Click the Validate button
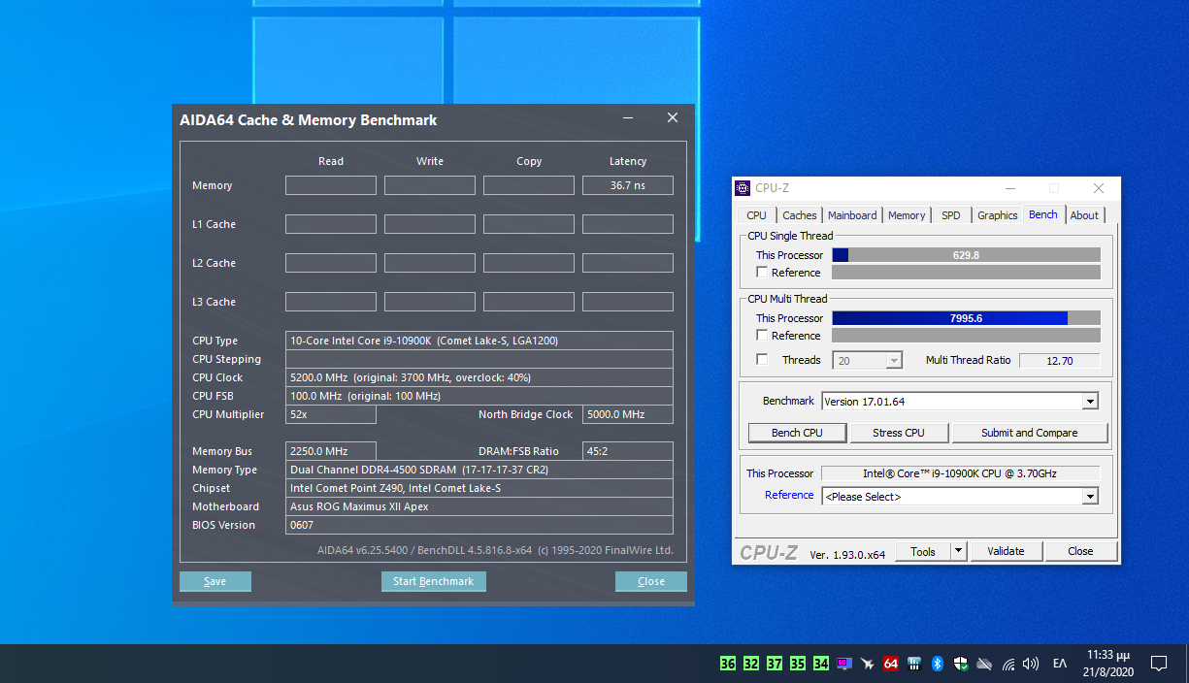 click(x=1006, y=551)
